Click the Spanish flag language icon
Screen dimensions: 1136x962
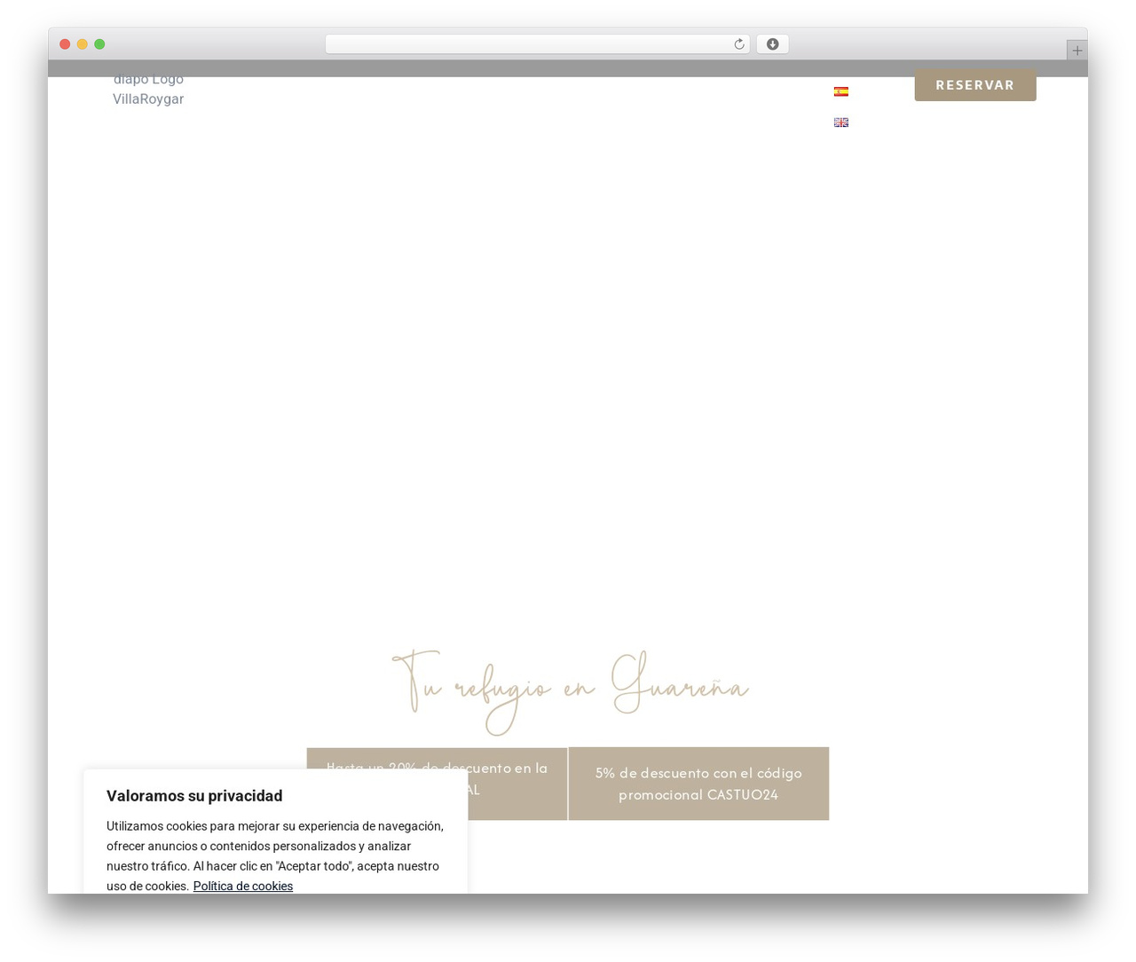coord(840,91)
